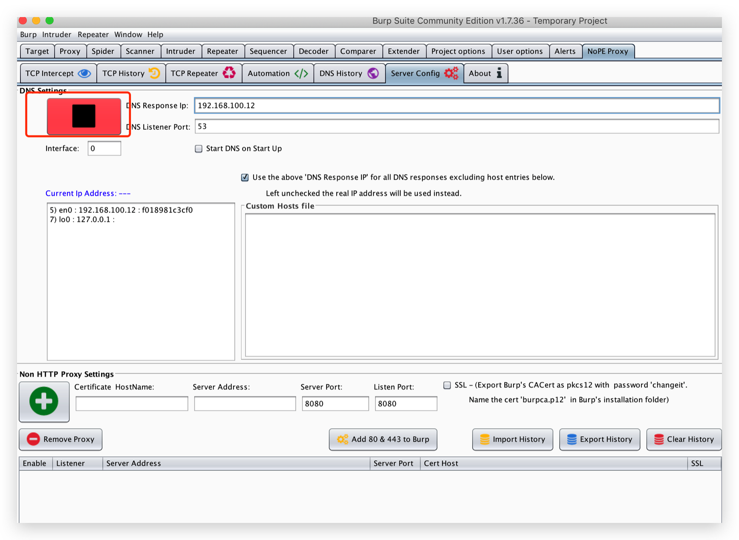Open the Intruder menu in menu bar
The height and width of the screenshot is (540, 739).
point(57,35)
